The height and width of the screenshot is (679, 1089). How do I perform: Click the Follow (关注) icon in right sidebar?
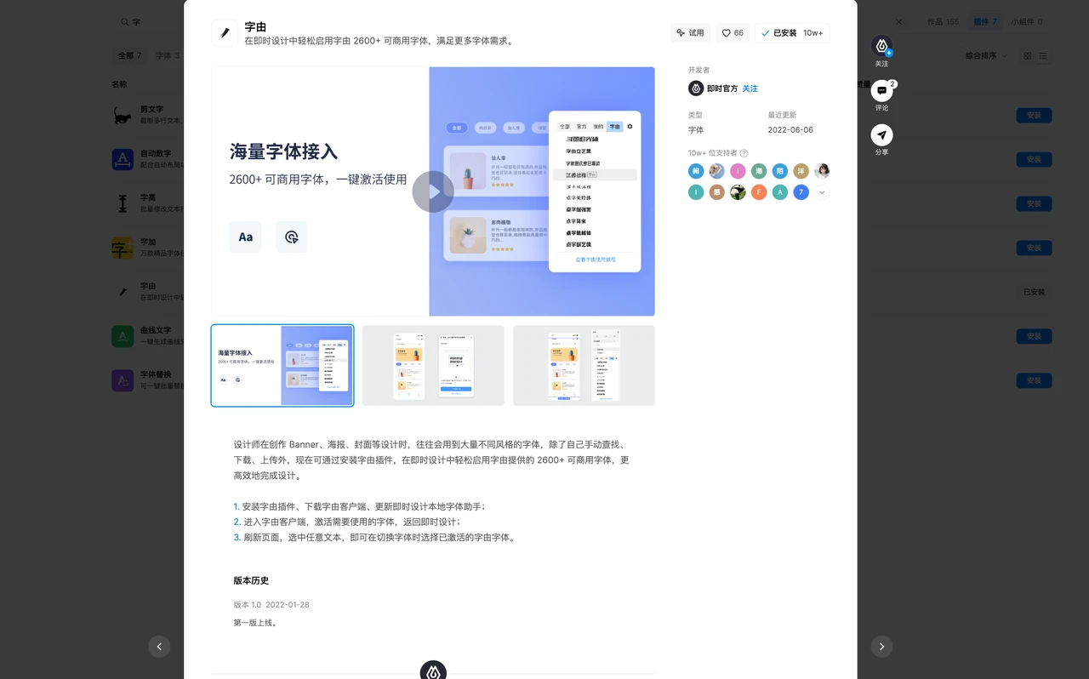tap(881, 46)
